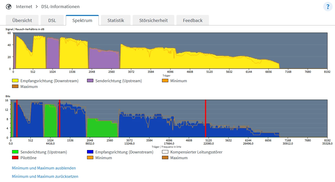Open the Störsicherheit tab
Viewport: 335px width, 182px height.
[x=153, y=20]
